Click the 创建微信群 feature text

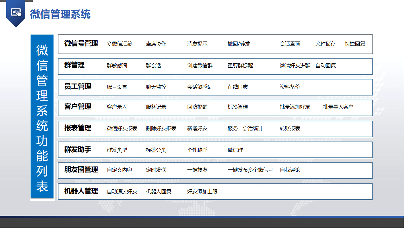200,66
